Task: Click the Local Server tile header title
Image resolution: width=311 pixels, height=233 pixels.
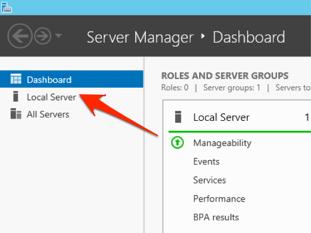Action: point(221,117)
